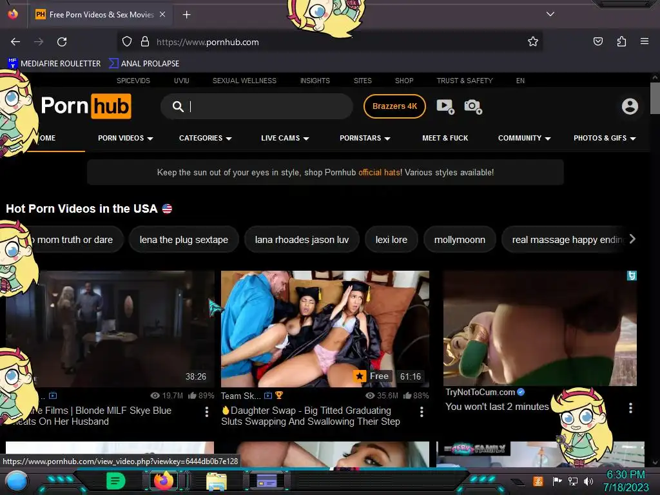The height and width of the screenshot is (495, 660).
Task: Open the green notes app on taskbar
Action: (116, 481)
